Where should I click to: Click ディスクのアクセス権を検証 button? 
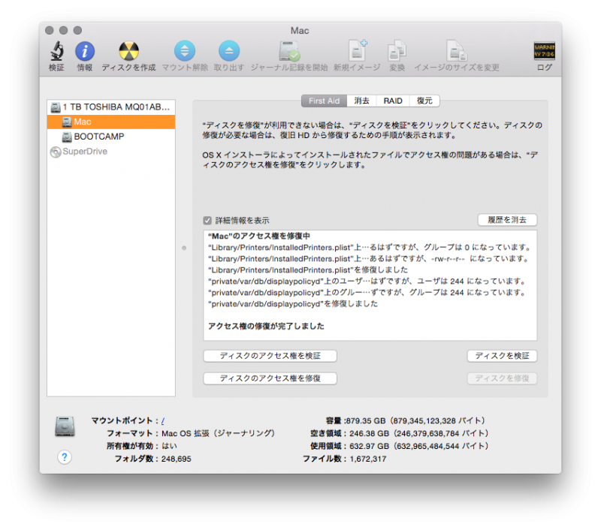(x=270, y=356)
